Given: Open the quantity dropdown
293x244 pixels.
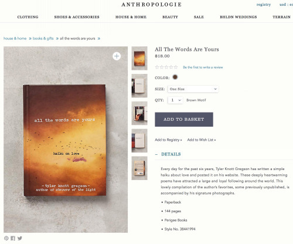Looking at the screenshot, I should [x=175, y=100].
